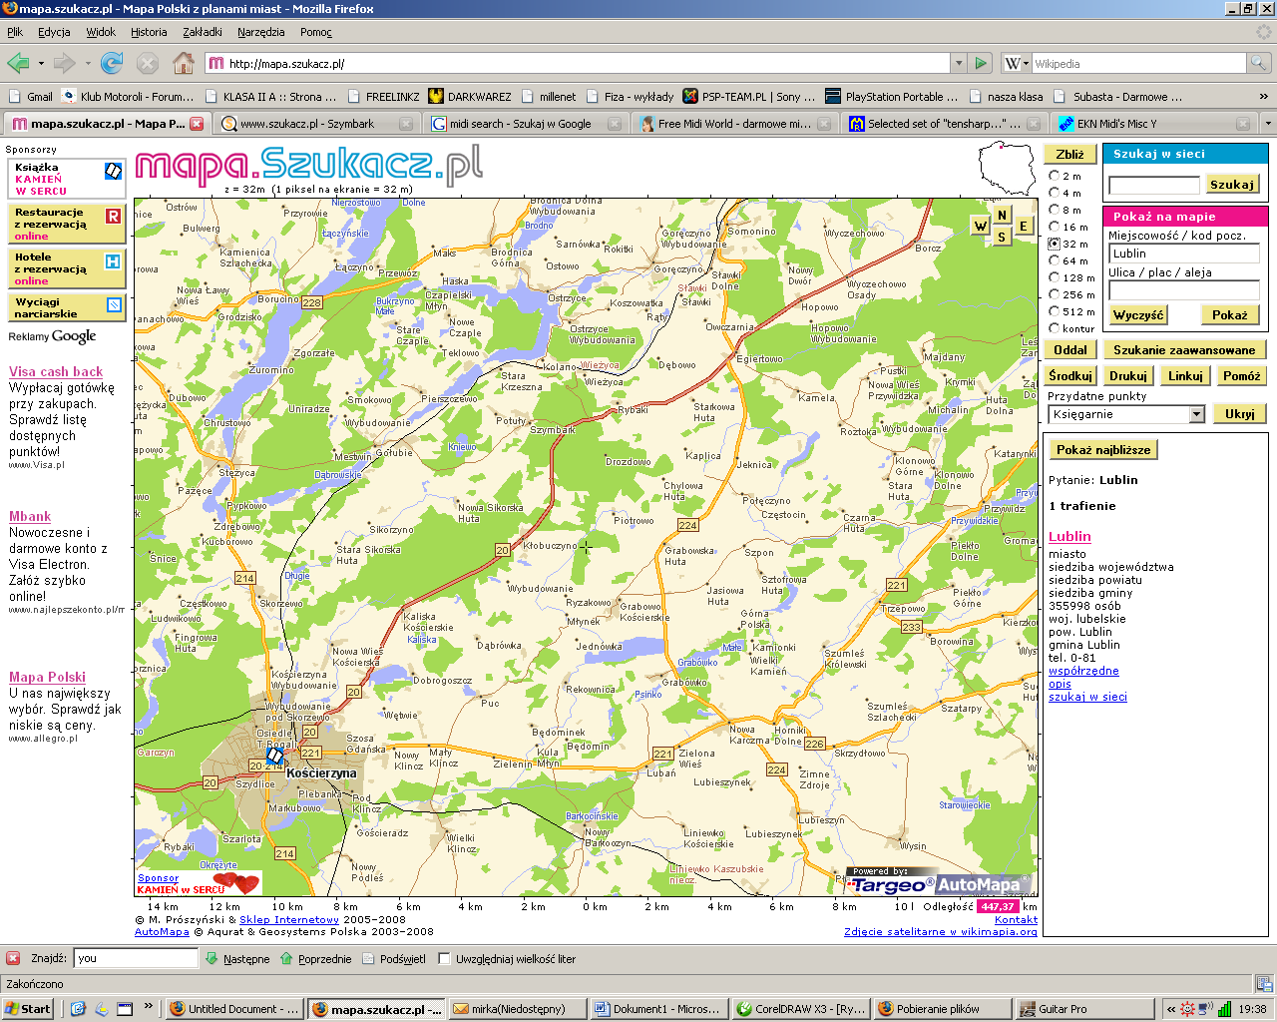1277x1022 pixels.
Task: Open Książka Kamień w Sercu ad
Action: point(67,179)
